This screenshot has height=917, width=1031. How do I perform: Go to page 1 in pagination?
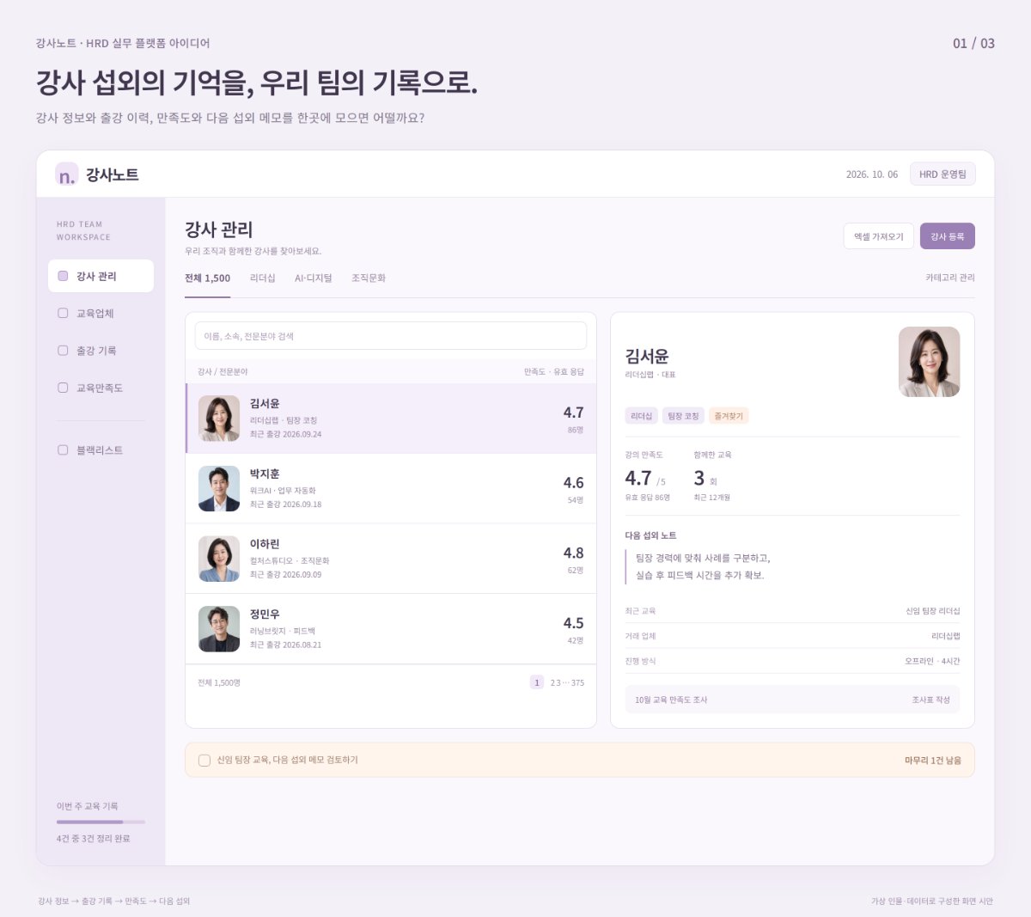pos(537,682)
